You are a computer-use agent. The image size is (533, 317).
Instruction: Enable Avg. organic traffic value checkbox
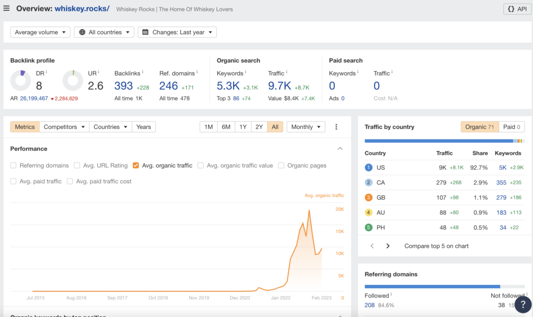coord(200,166)
